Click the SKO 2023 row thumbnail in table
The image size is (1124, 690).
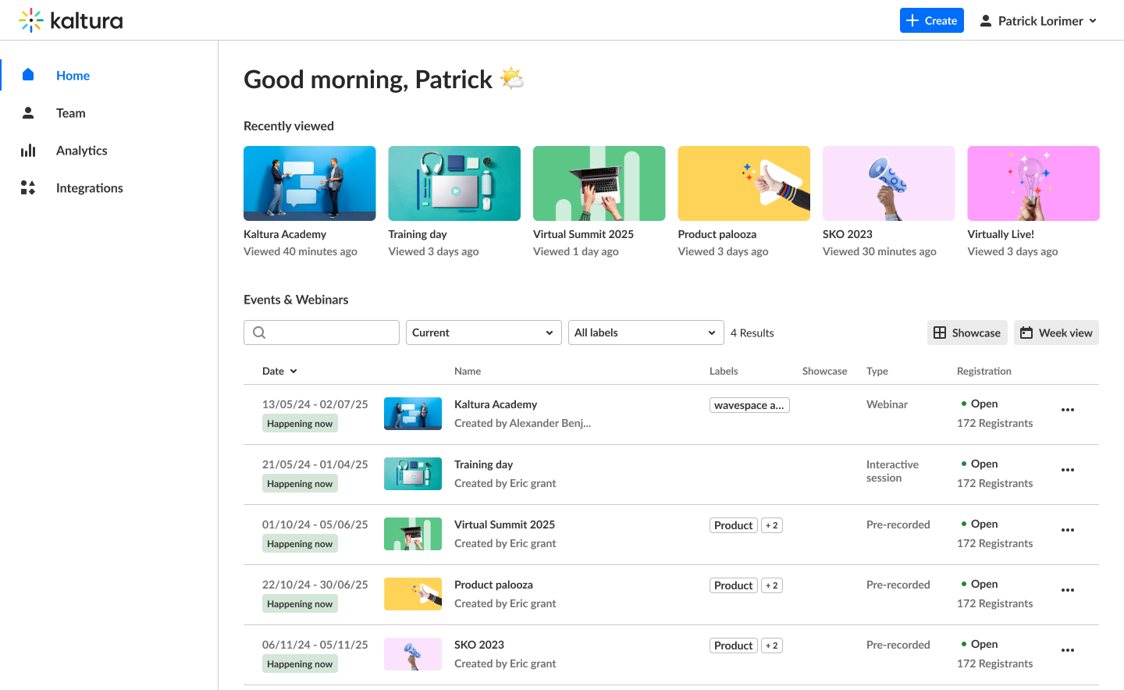pos(413,654)
